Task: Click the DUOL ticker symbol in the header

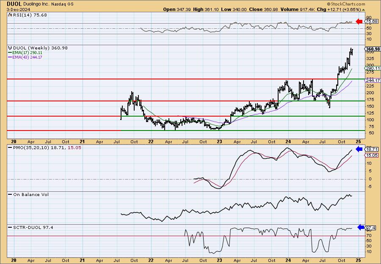Action: click(14, 4)
